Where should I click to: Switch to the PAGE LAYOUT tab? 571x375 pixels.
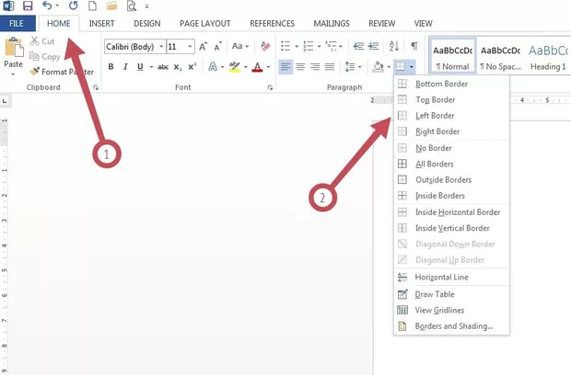tap(205, 24)
